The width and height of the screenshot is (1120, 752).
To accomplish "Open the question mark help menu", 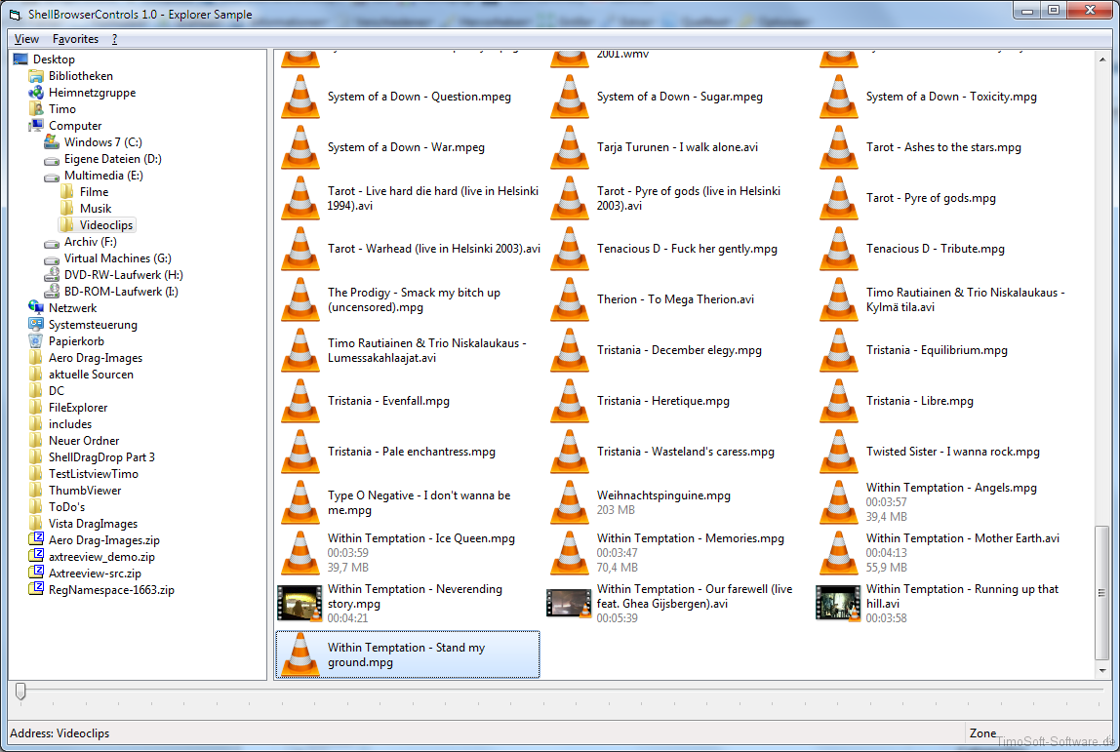I will click(114, 39).
